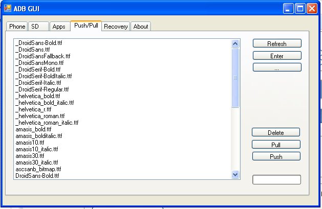Show the About tab
Image resolution: width=322 pixels, height=209 pixels.
click(x=141, y=27)
